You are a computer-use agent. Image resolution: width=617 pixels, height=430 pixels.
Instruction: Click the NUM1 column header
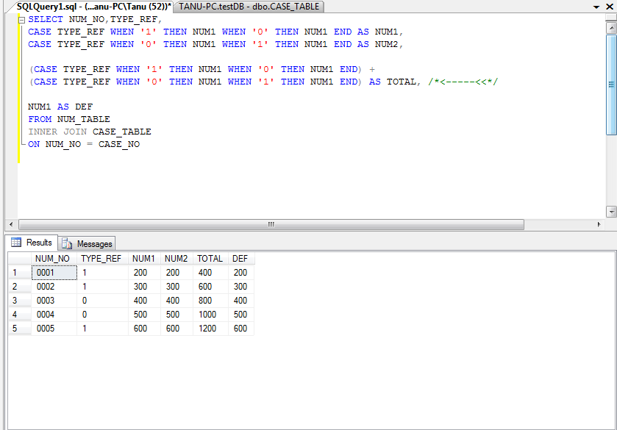click(x=144, y=259)
